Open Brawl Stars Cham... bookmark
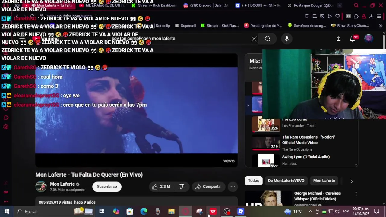Screen dimensions: 386x217 click(350, 26)
